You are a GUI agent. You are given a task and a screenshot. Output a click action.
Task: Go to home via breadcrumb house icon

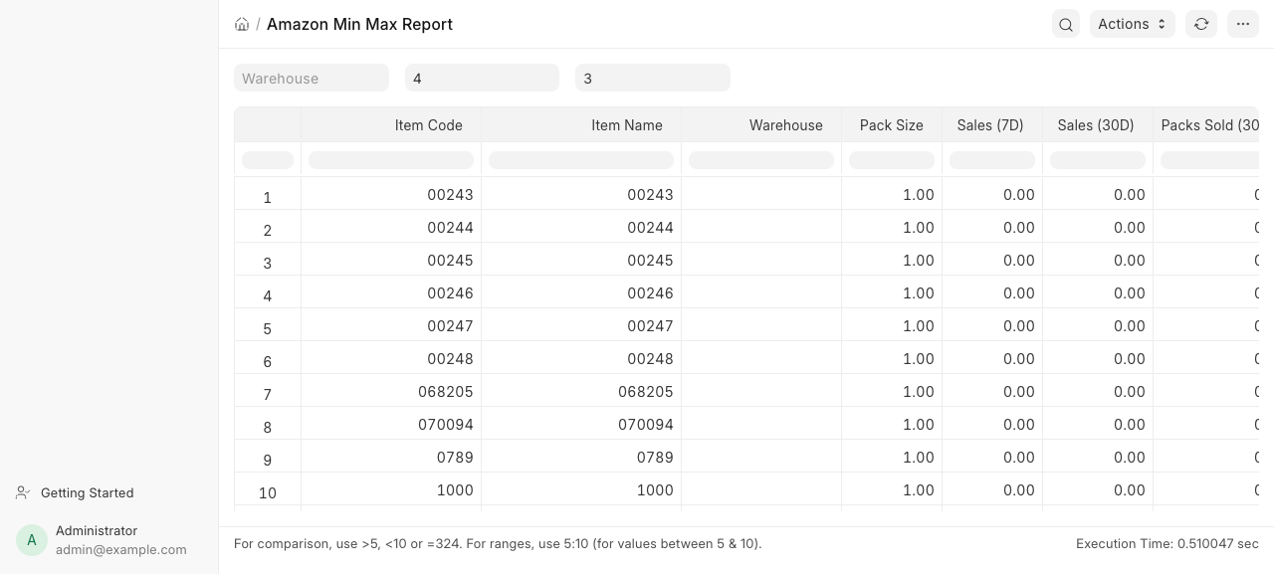(x=242, y=24)
